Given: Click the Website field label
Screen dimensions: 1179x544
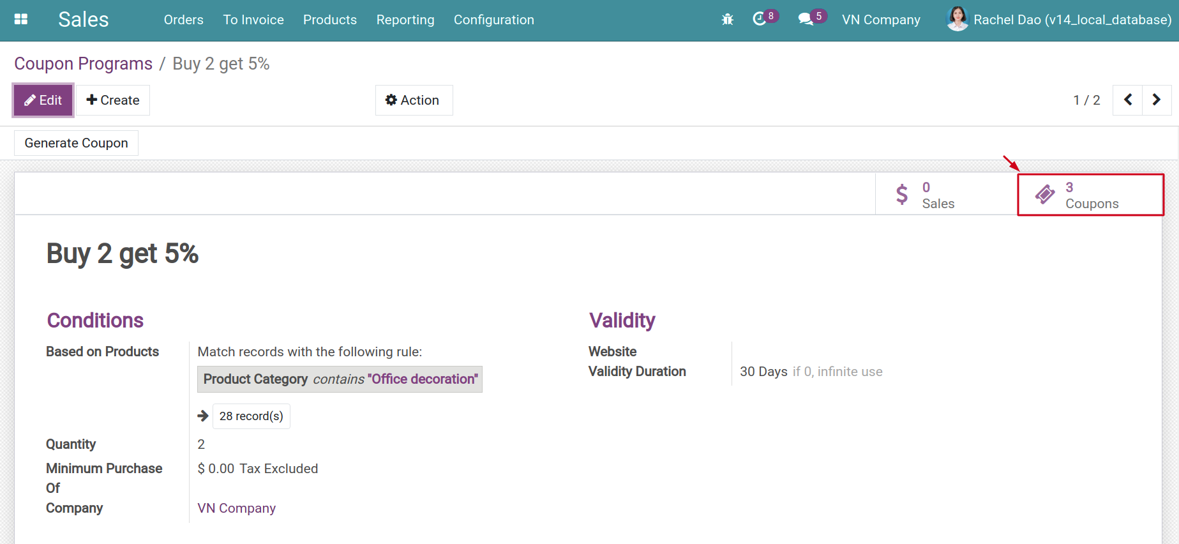Looking at the screenshot, I should click(x=612, y=352).
